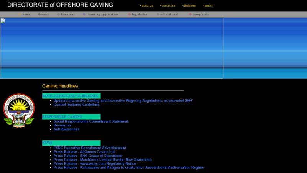307x173 pixels.
Task: Click the Financial Services Regulatory Commission seal
Action: click(19, 111)
